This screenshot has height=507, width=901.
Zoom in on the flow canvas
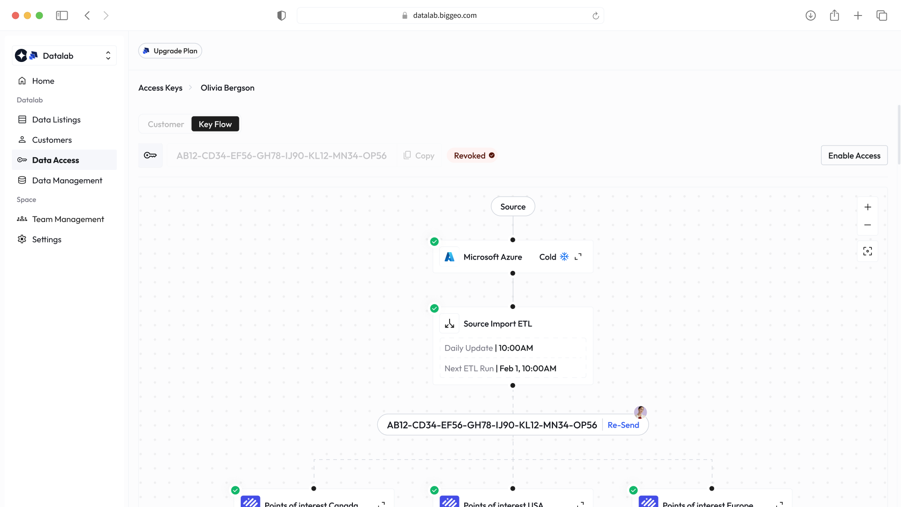pyautogui.click(x=868, y=207)
